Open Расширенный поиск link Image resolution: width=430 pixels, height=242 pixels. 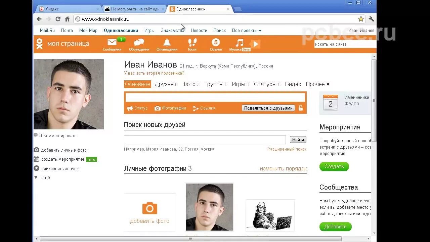287,149
